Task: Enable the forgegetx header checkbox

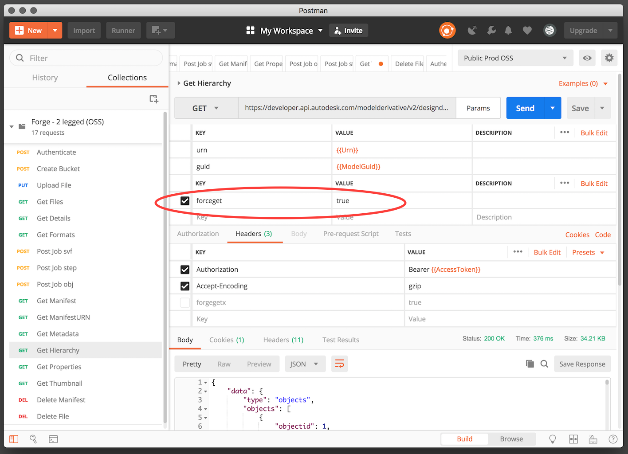Action: [x=185, y=302]
